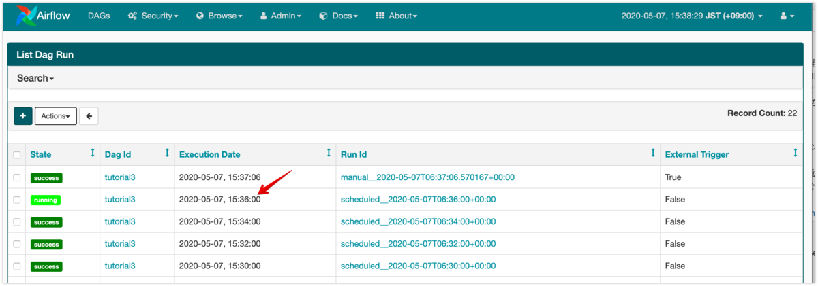Click the List Dag Run panel title
The height and width of the screenshot is (286, 818).
pyautogui.click(x=45, y=55)
